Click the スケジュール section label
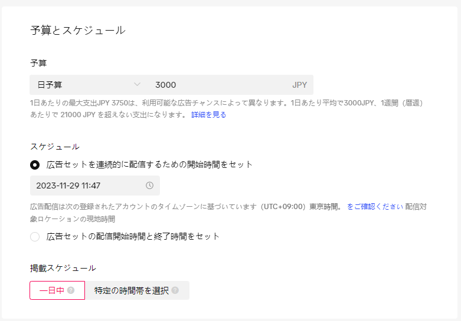 (x=54, y=147)
